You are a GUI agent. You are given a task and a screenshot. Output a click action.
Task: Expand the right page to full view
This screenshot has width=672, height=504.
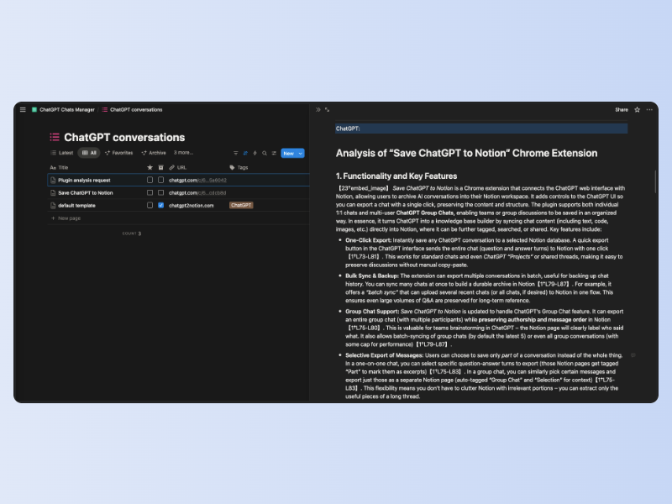coord(328,109)
